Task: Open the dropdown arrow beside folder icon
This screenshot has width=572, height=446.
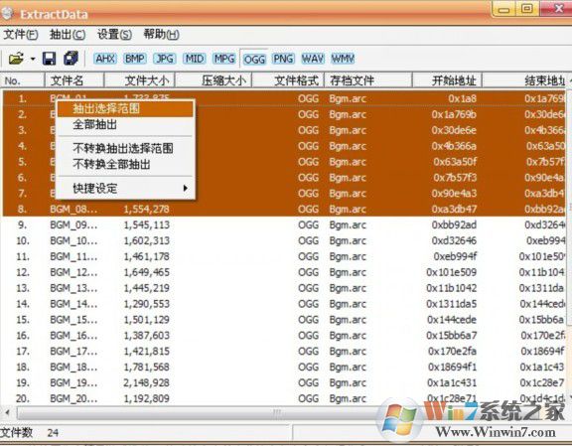Action: pyautogui.click(x=33, y=59)
